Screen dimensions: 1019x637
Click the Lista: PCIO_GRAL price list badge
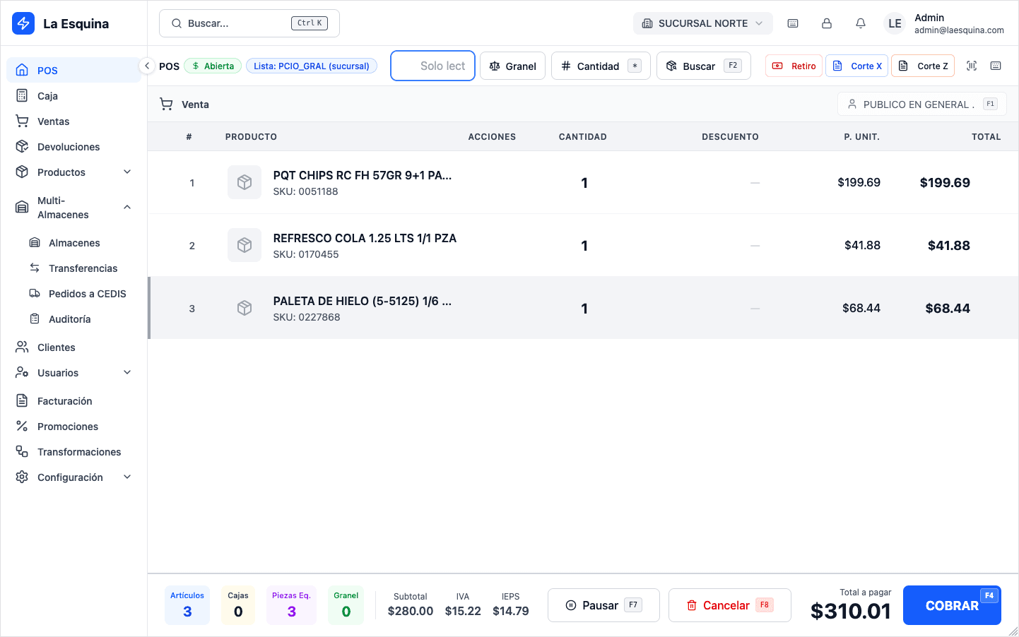(x=311, y=66)
